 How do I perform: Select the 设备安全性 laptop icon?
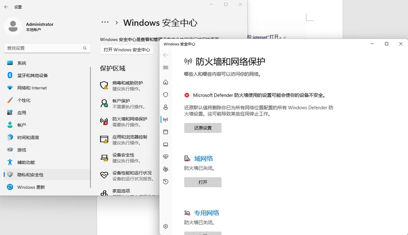click(x=166, y=144)
